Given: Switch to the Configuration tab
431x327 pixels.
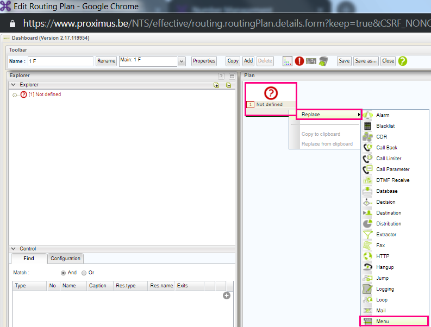Looking at the screenshot, I should pos(66,259).
